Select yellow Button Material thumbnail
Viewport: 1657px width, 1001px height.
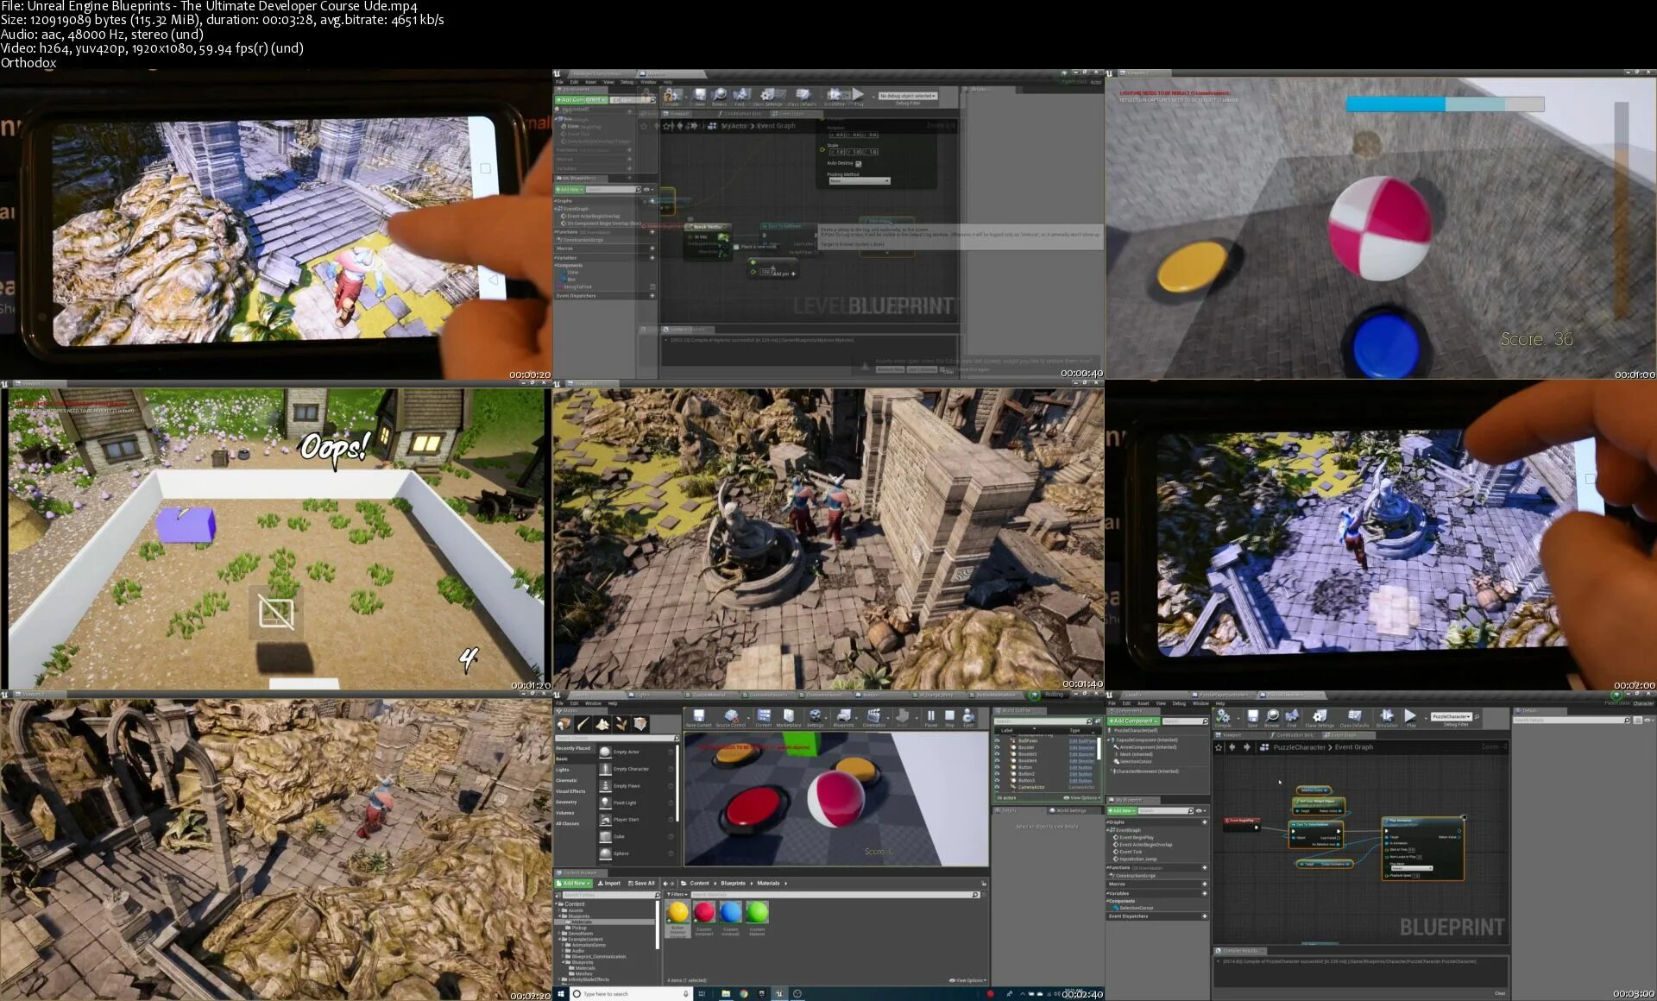pos(678,913)
